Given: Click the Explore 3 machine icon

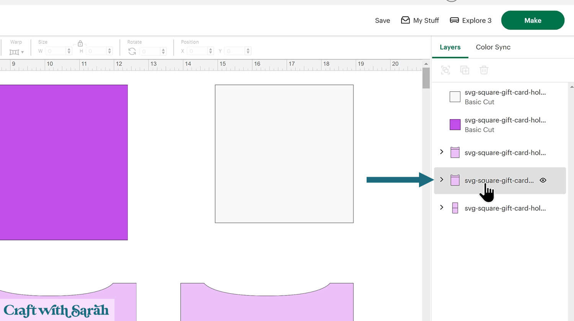Looking at the screenshot, I should (x=454, y=20).
